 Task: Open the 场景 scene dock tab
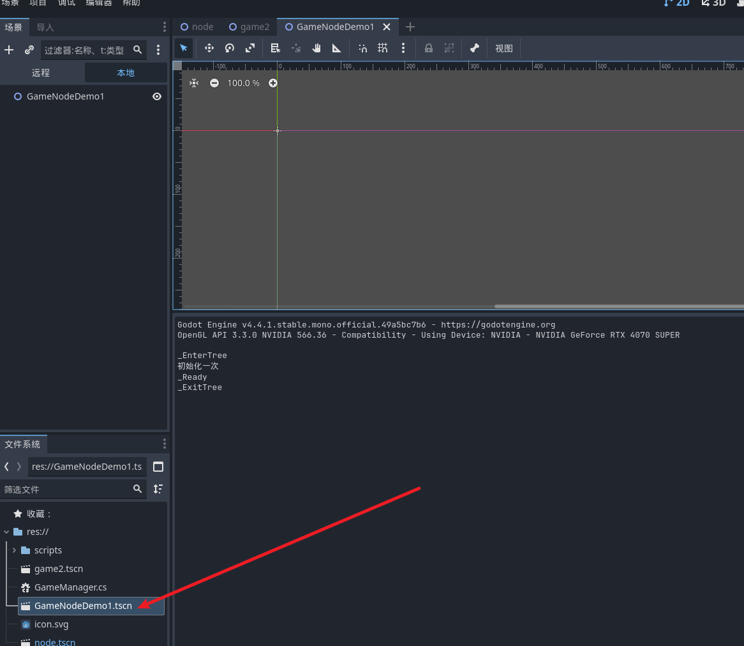(x=13, y=27)
